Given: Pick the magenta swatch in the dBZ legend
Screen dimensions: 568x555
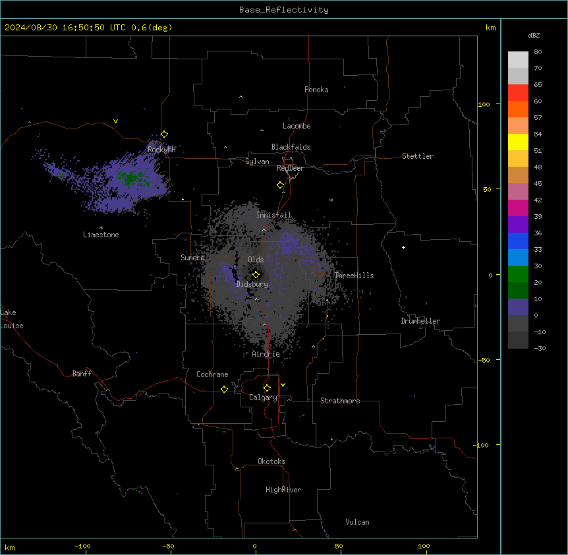Looking at the screenshot, I should 518,208.
